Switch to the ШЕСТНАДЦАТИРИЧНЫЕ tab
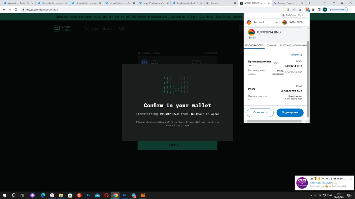 pyautogui.click(x=293, y=45)
